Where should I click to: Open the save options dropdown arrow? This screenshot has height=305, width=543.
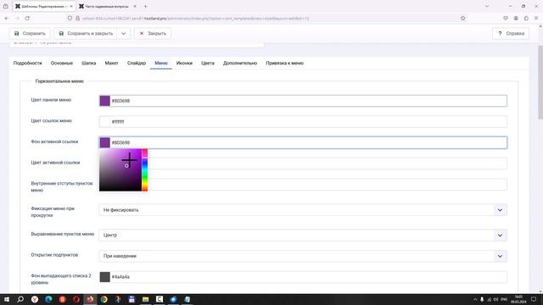tap(124, 34)
